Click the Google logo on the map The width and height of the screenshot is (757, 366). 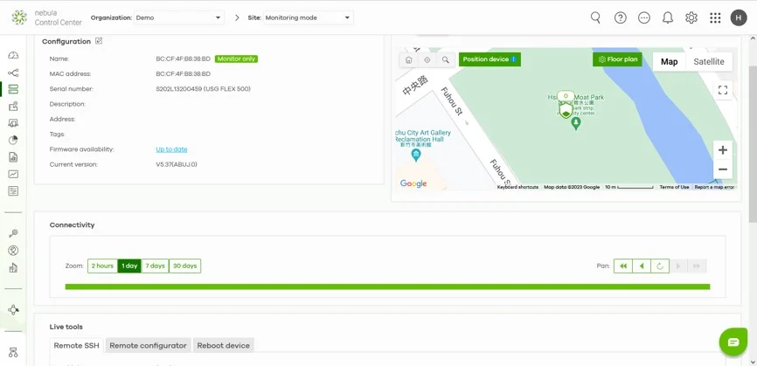coord(413,183)
